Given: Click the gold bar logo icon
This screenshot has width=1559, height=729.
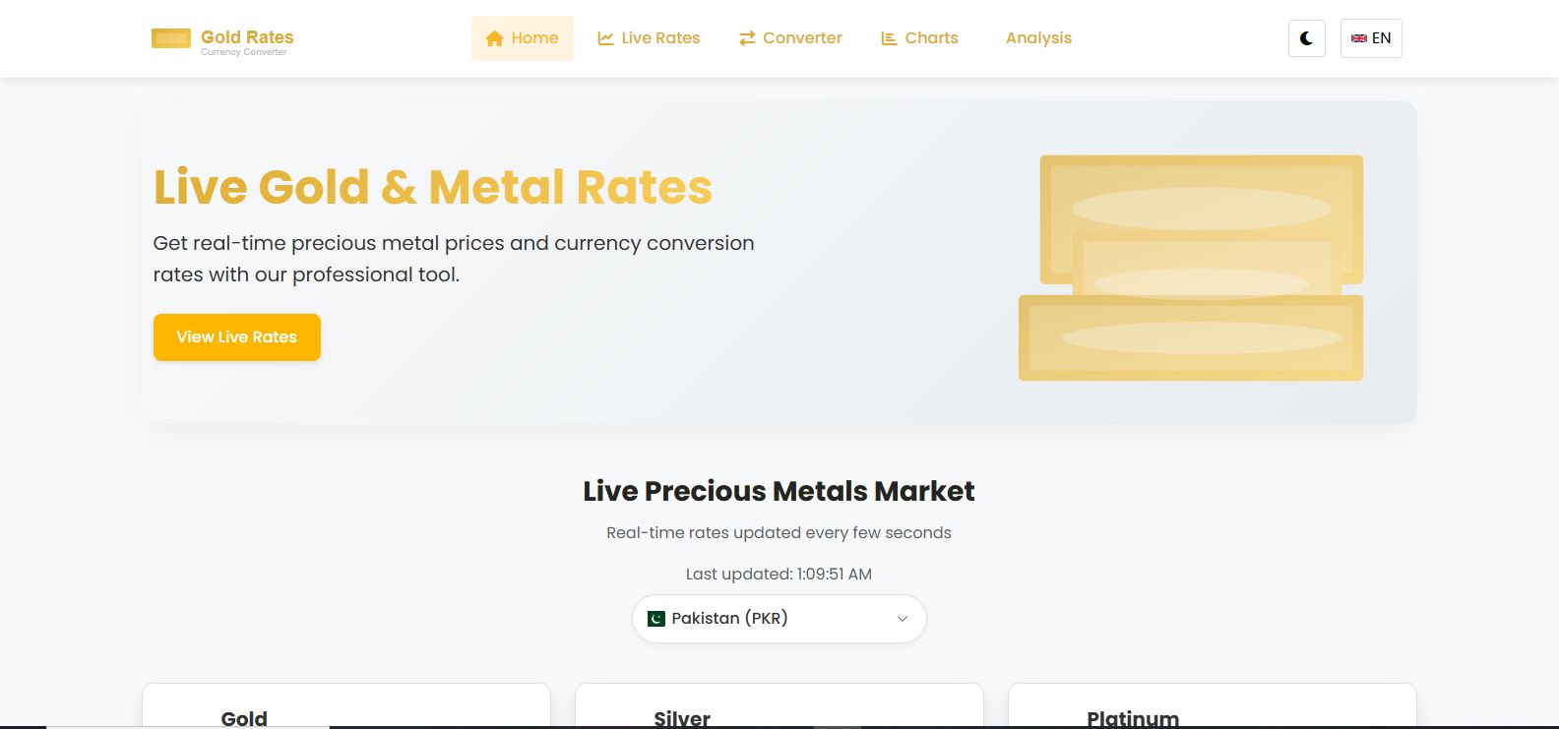Looking at the screenshot, I should (x=170, y=38).
